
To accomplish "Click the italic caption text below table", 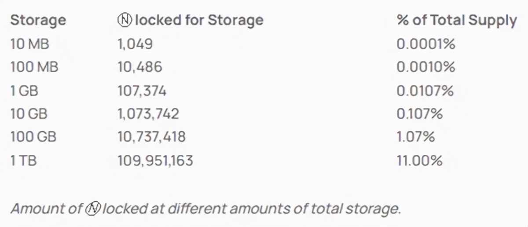I will tap(205, 209).
